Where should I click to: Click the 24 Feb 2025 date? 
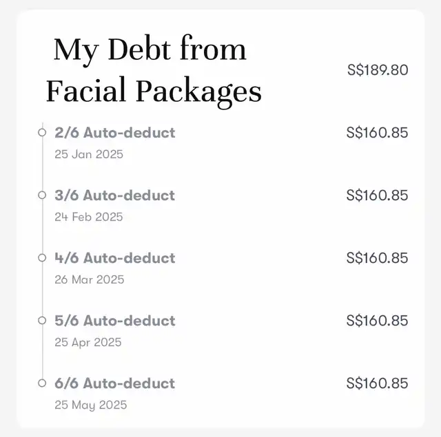pyautogui.click(x=89, y=217)
